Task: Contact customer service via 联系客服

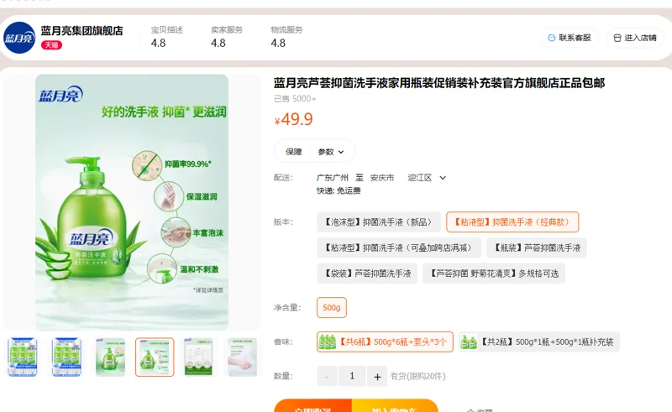Action: [570, 38]
